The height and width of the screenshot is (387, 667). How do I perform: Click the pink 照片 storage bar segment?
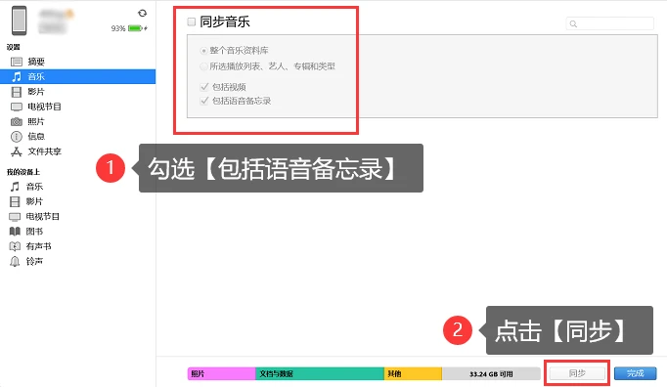[221, 374]
